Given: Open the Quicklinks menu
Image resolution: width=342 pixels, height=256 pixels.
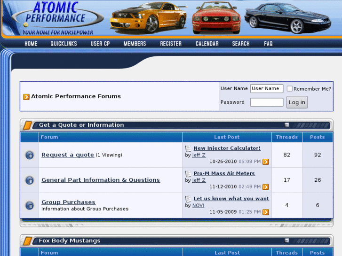Looking at the screenshot, I should click(x=64, y=44).
